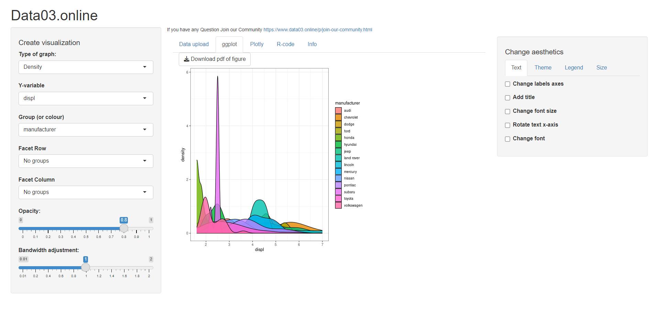Screen dimensions: 659x315
Task: Open the Legend aesthetics tab
Action: tap(574, 68)
